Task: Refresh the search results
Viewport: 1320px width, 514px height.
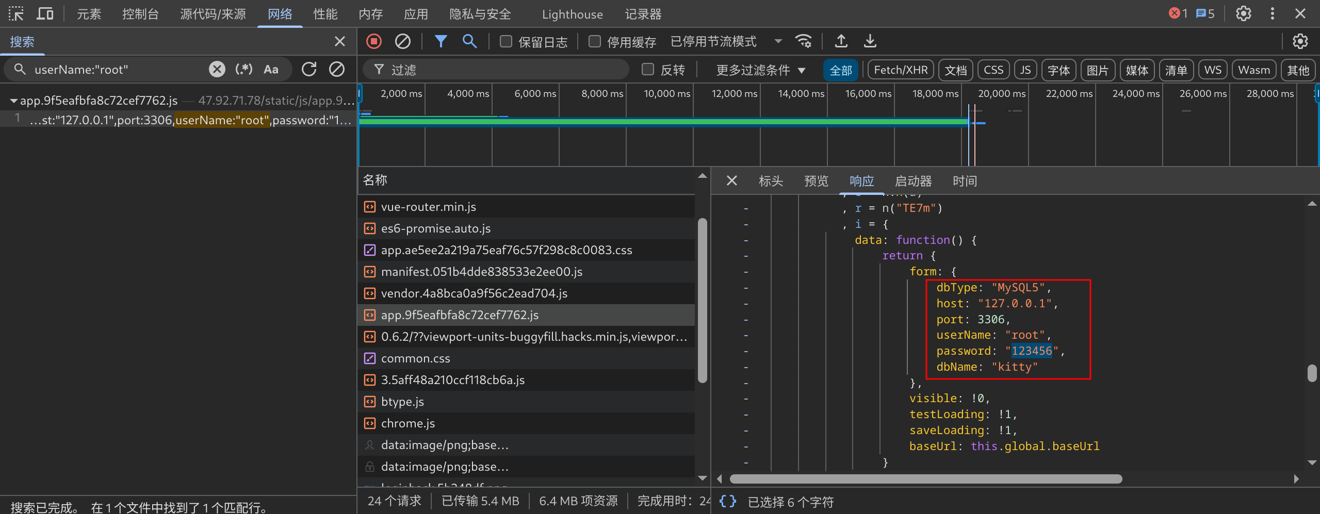Action: pyautogui.click(x=309, y=69)
